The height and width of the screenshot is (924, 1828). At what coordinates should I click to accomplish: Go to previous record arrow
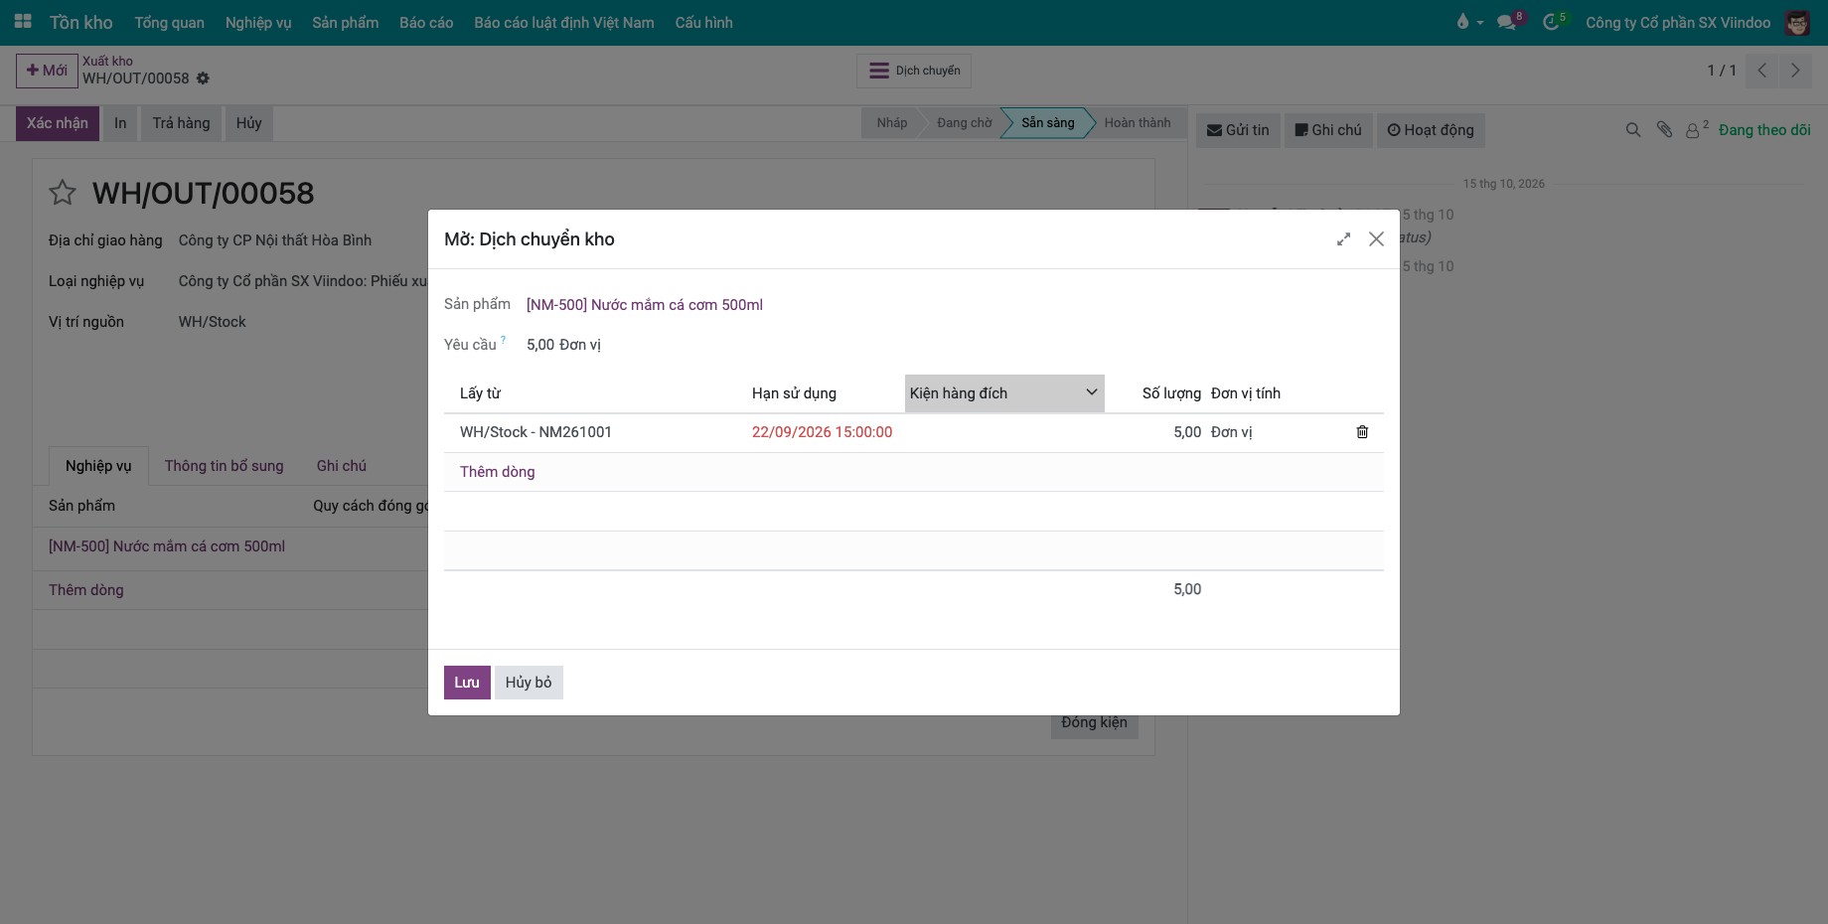pos(1761,71)
